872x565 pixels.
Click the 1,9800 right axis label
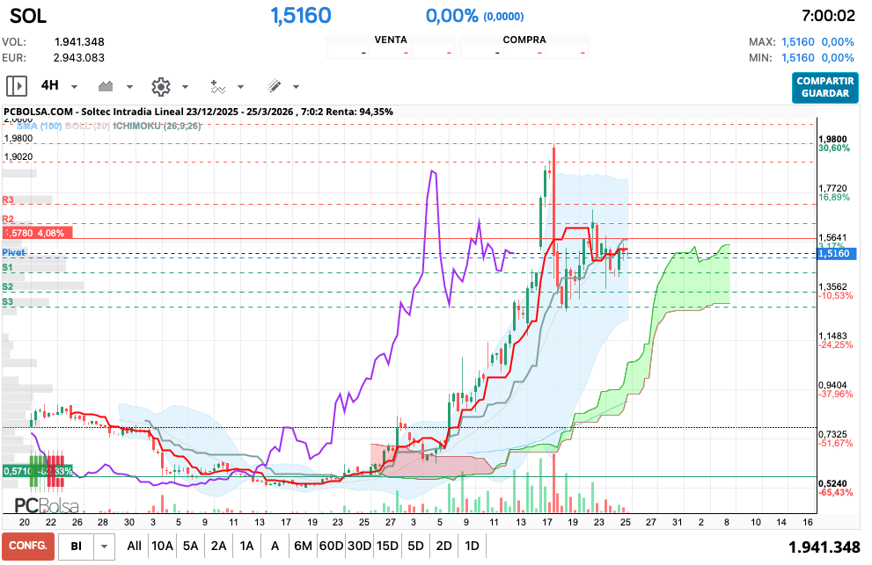click(x=832, y=140)
